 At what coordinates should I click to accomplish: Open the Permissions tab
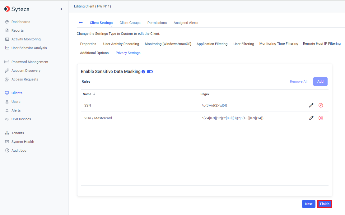point(157,23)
